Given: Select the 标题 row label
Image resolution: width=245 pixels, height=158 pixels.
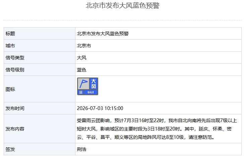Looking at the screenshot, I should click(x=10, y=34).
